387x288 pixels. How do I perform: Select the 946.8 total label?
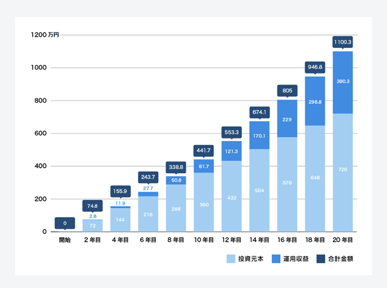(x=315, y=67)
